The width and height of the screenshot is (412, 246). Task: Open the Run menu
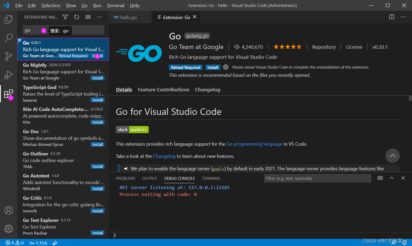pos(97,5)
